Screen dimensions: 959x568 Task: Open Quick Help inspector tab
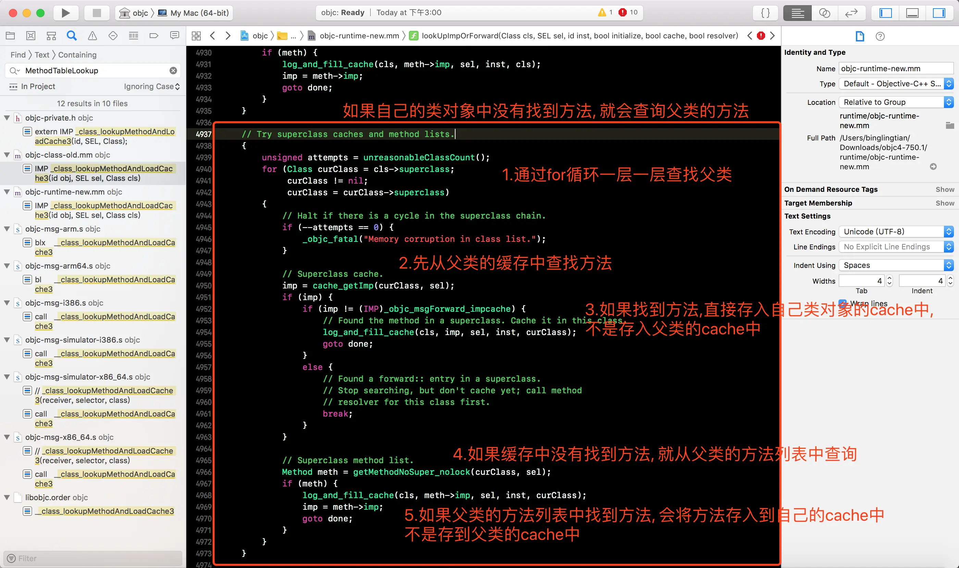(880, 36)
